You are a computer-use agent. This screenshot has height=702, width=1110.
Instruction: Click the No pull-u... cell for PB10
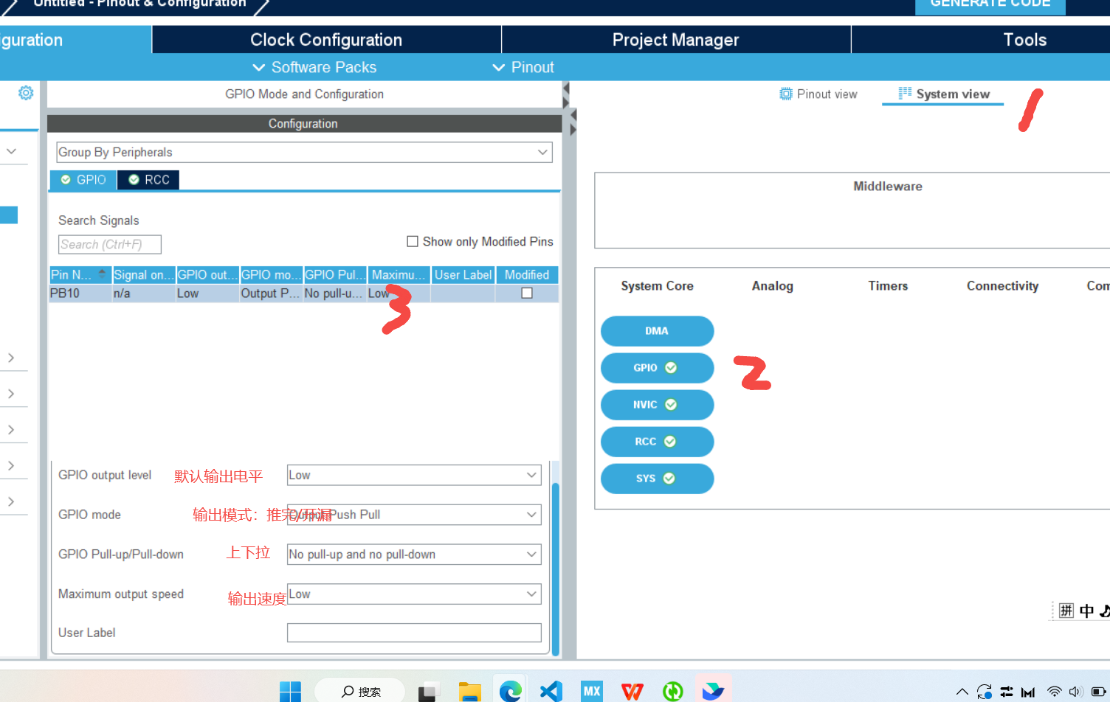334,293
